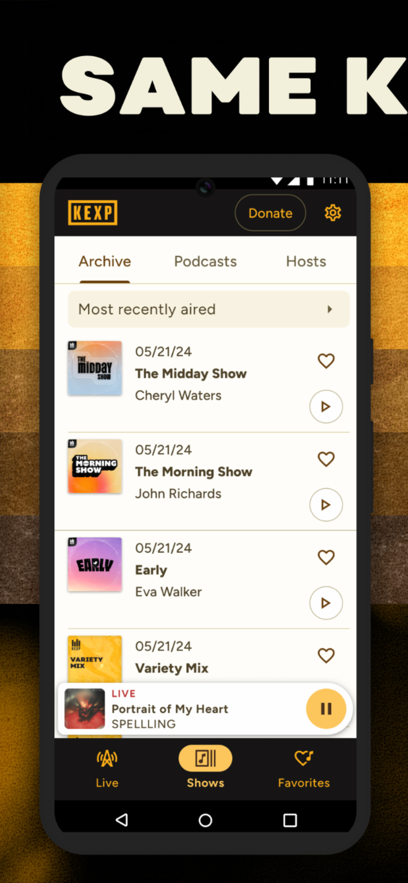
Task: Go to the Live navigation tab
Action: coord(107,769)
